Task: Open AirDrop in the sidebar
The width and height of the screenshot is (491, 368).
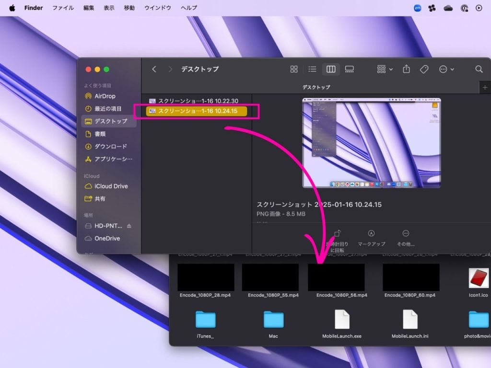Action: coord(105,96)
